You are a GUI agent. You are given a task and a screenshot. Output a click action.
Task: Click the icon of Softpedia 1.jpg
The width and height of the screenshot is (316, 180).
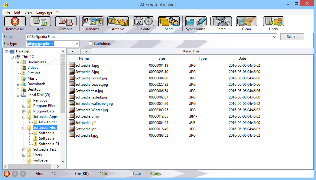coord(72,65)
